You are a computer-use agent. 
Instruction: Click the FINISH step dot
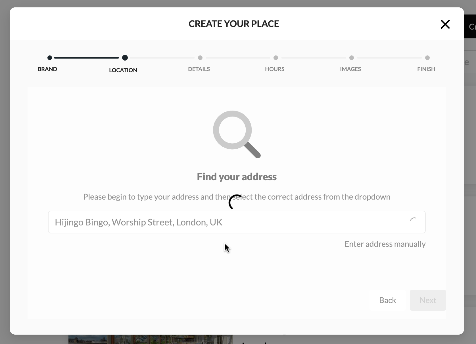coord(427,58)
